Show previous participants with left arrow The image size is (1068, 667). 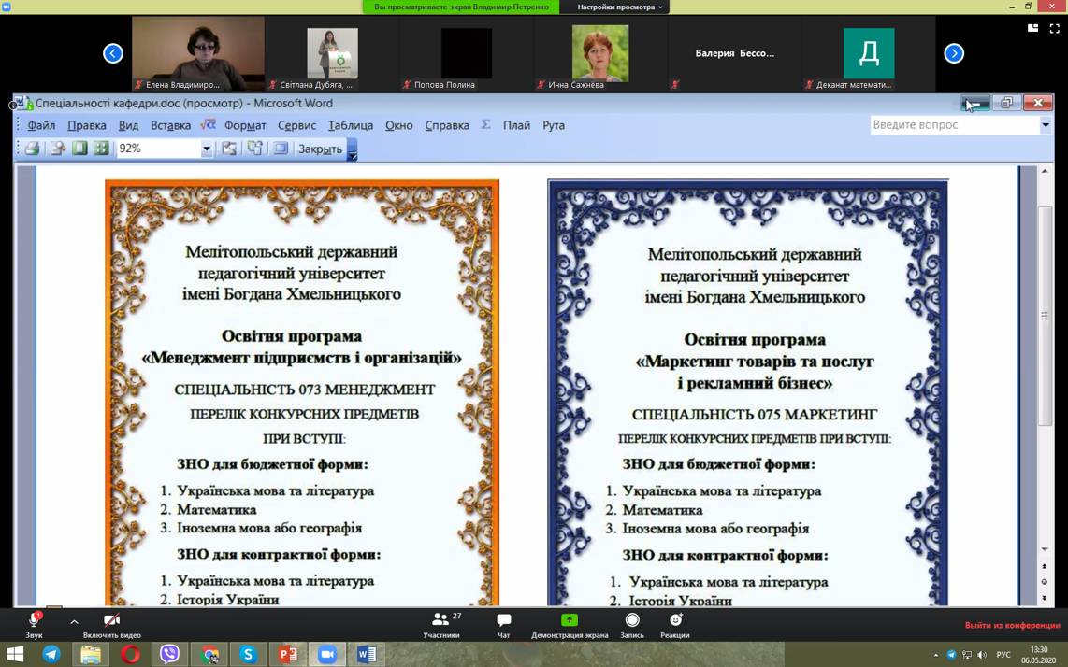(113, 53)
